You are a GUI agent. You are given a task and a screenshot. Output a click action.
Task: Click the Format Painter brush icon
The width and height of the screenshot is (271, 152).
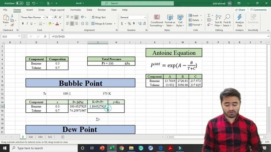point(12,25)
